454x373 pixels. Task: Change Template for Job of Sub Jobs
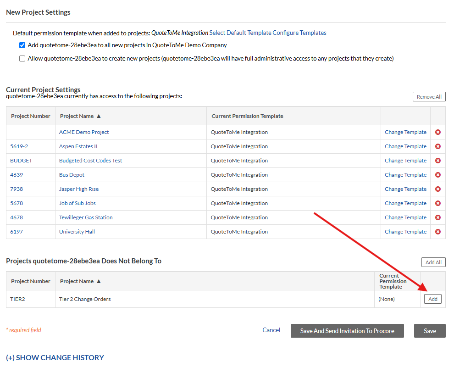point(405,203)
